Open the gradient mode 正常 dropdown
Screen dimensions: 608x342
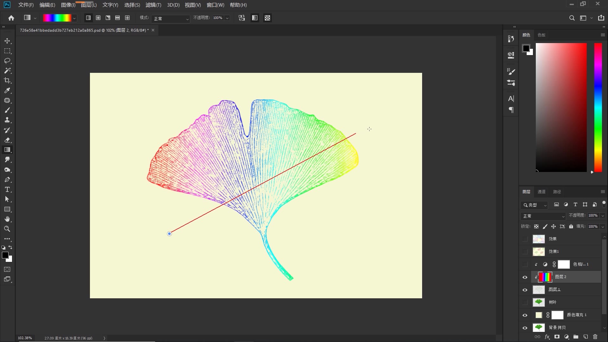[x=170, y=19]
